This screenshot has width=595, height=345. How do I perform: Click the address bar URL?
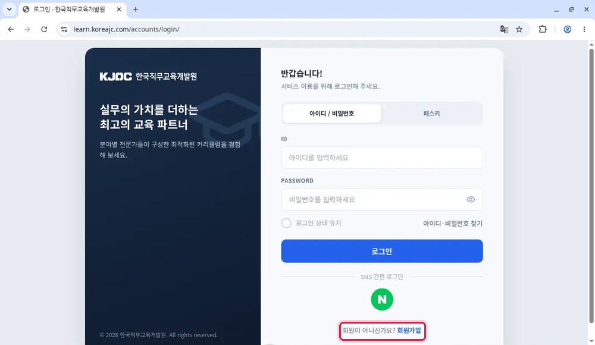[126, 29]
